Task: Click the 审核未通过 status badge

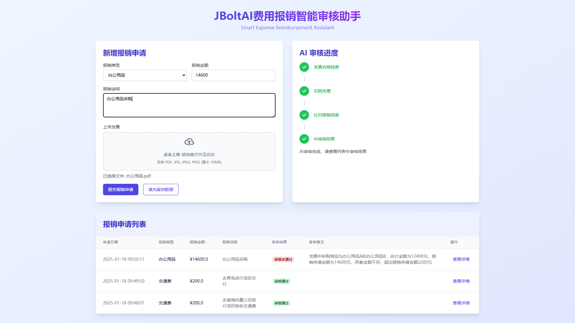Action: [x=283, y=260]
